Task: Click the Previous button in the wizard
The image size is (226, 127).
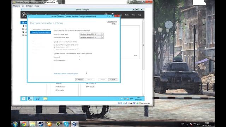Action: click(x=79, y=80)
